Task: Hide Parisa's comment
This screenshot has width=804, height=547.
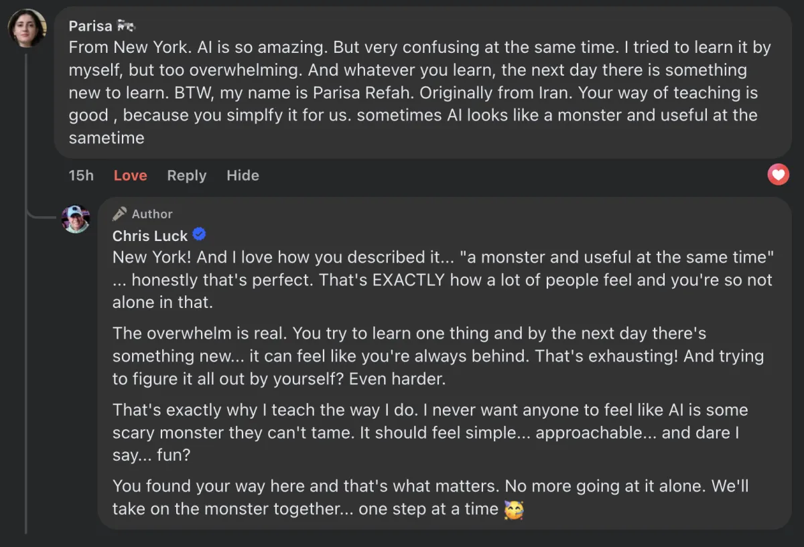Action: point(243,175)
